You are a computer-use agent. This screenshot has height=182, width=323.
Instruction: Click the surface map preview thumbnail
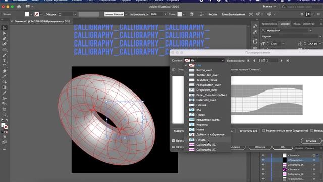[x=267, y=100]
